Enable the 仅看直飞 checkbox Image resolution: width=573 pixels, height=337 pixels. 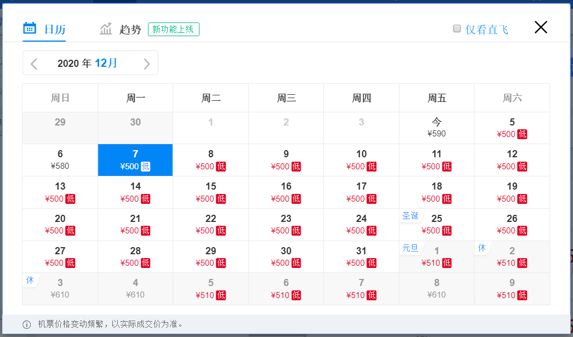457,29
